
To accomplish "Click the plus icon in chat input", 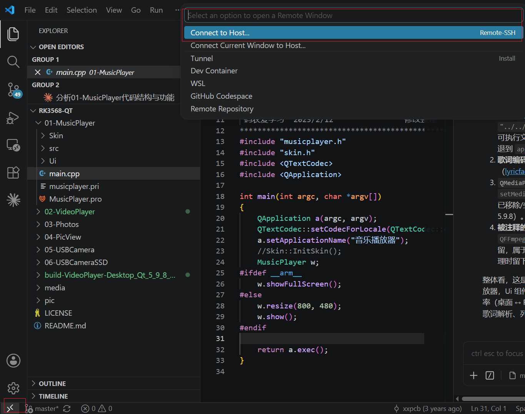I will point(474,375).
